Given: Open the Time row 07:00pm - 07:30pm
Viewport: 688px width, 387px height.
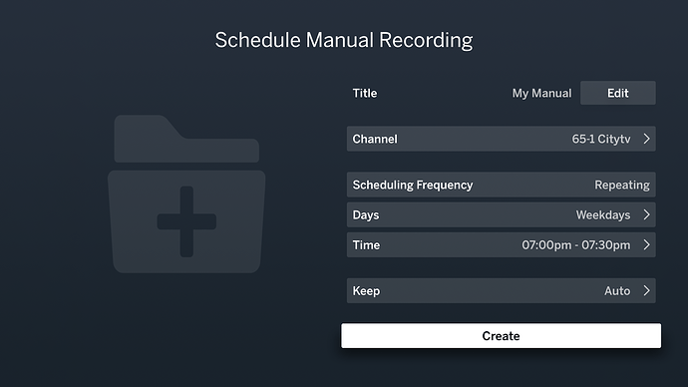Looking at the screenshot, I should 502,244.
